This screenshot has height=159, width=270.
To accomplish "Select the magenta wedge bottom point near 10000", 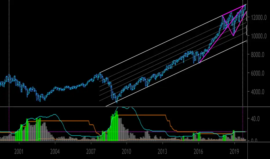I will point(233,35).
